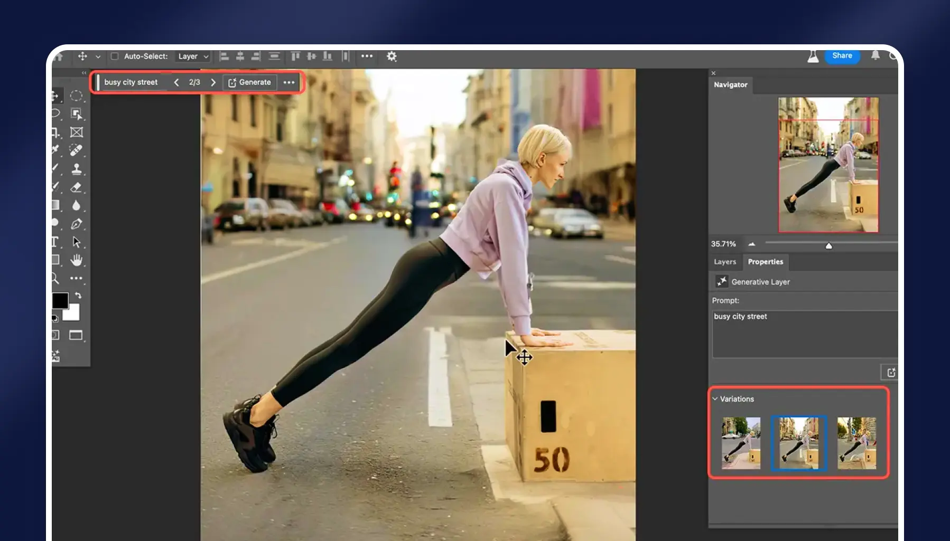This screenshot has height=541, width=950.
Task: Switch to the Layers tab
Action: point(725,262)
